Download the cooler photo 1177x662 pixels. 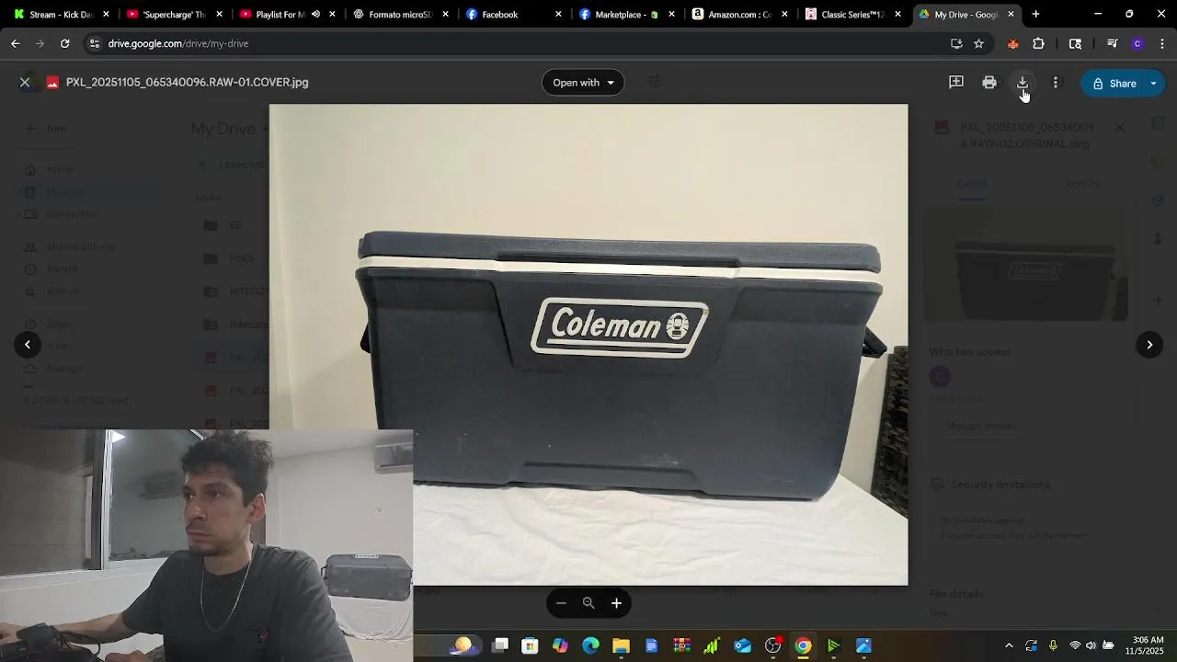(x=1023, y=83)
